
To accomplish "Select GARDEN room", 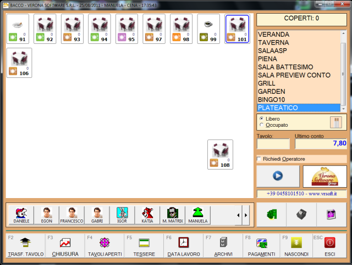I will pos(299,92).
